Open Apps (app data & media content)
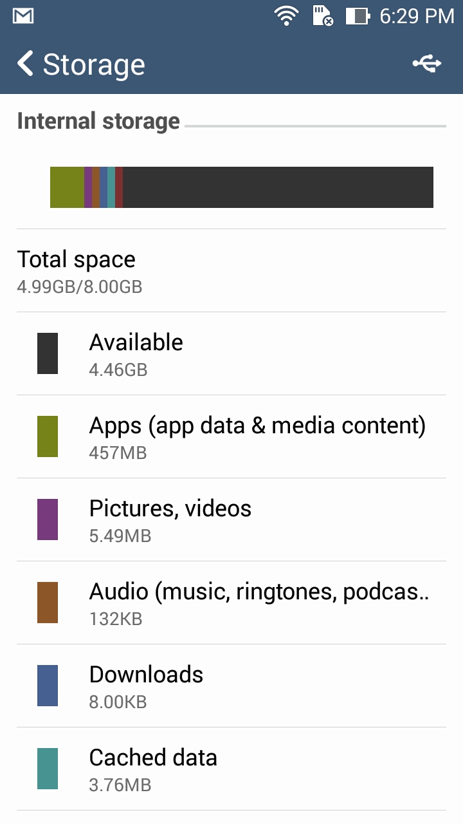The width and height of the screenshot is (463, 824). click(x=257, y=437)
